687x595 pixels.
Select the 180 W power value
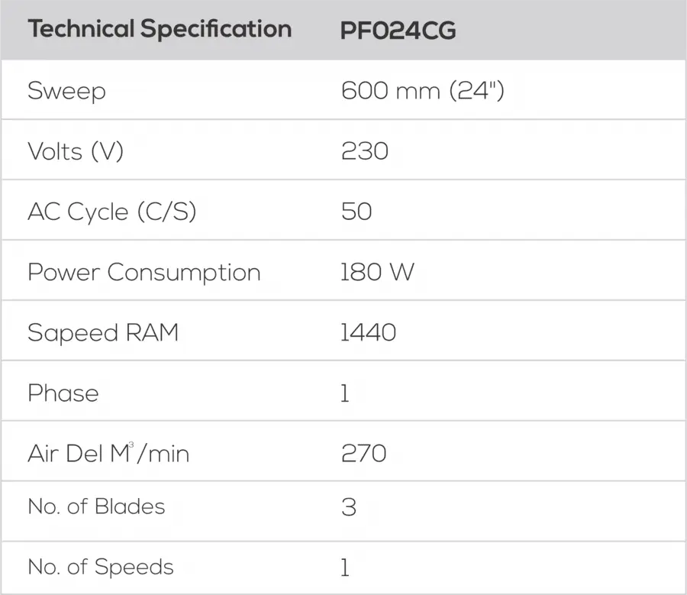pyautogui.click(x=377, y=272)
